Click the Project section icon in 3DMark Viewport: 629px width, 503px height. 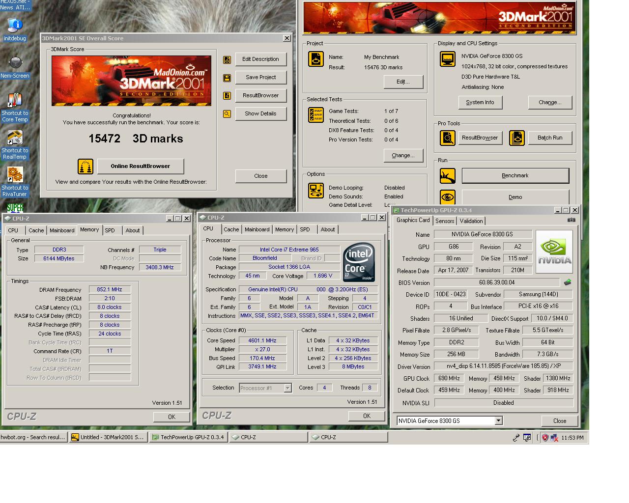pyautogui.click(x=316, y=59)
